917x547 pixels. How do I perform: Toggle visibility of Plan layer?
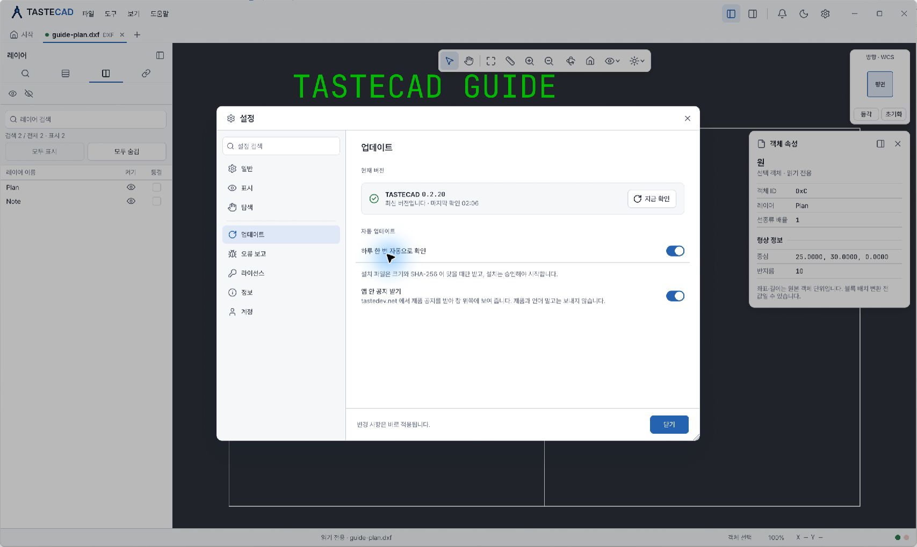click(x=131, y=187)
